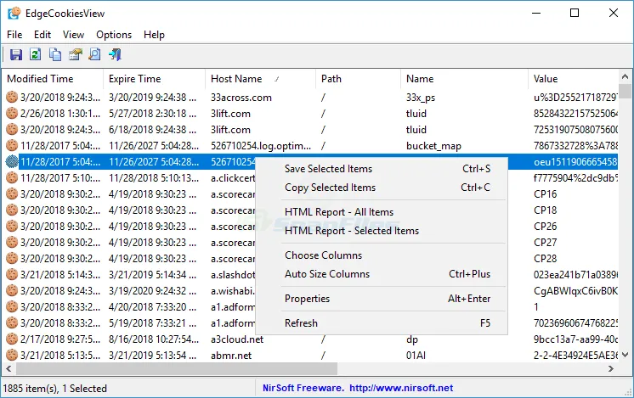Image resolution: width=634 pixels, height=398 pixels.
Task: Open the View menu
Action: pos(73,35)
